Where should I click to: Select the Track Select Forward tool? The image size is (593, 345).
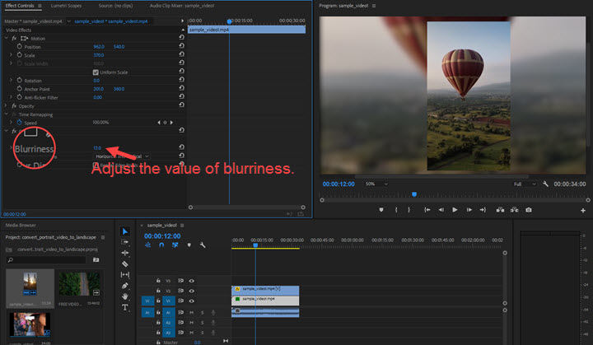125,242
